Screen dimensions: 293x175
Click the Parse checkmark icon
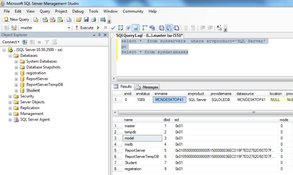point(113,28)
